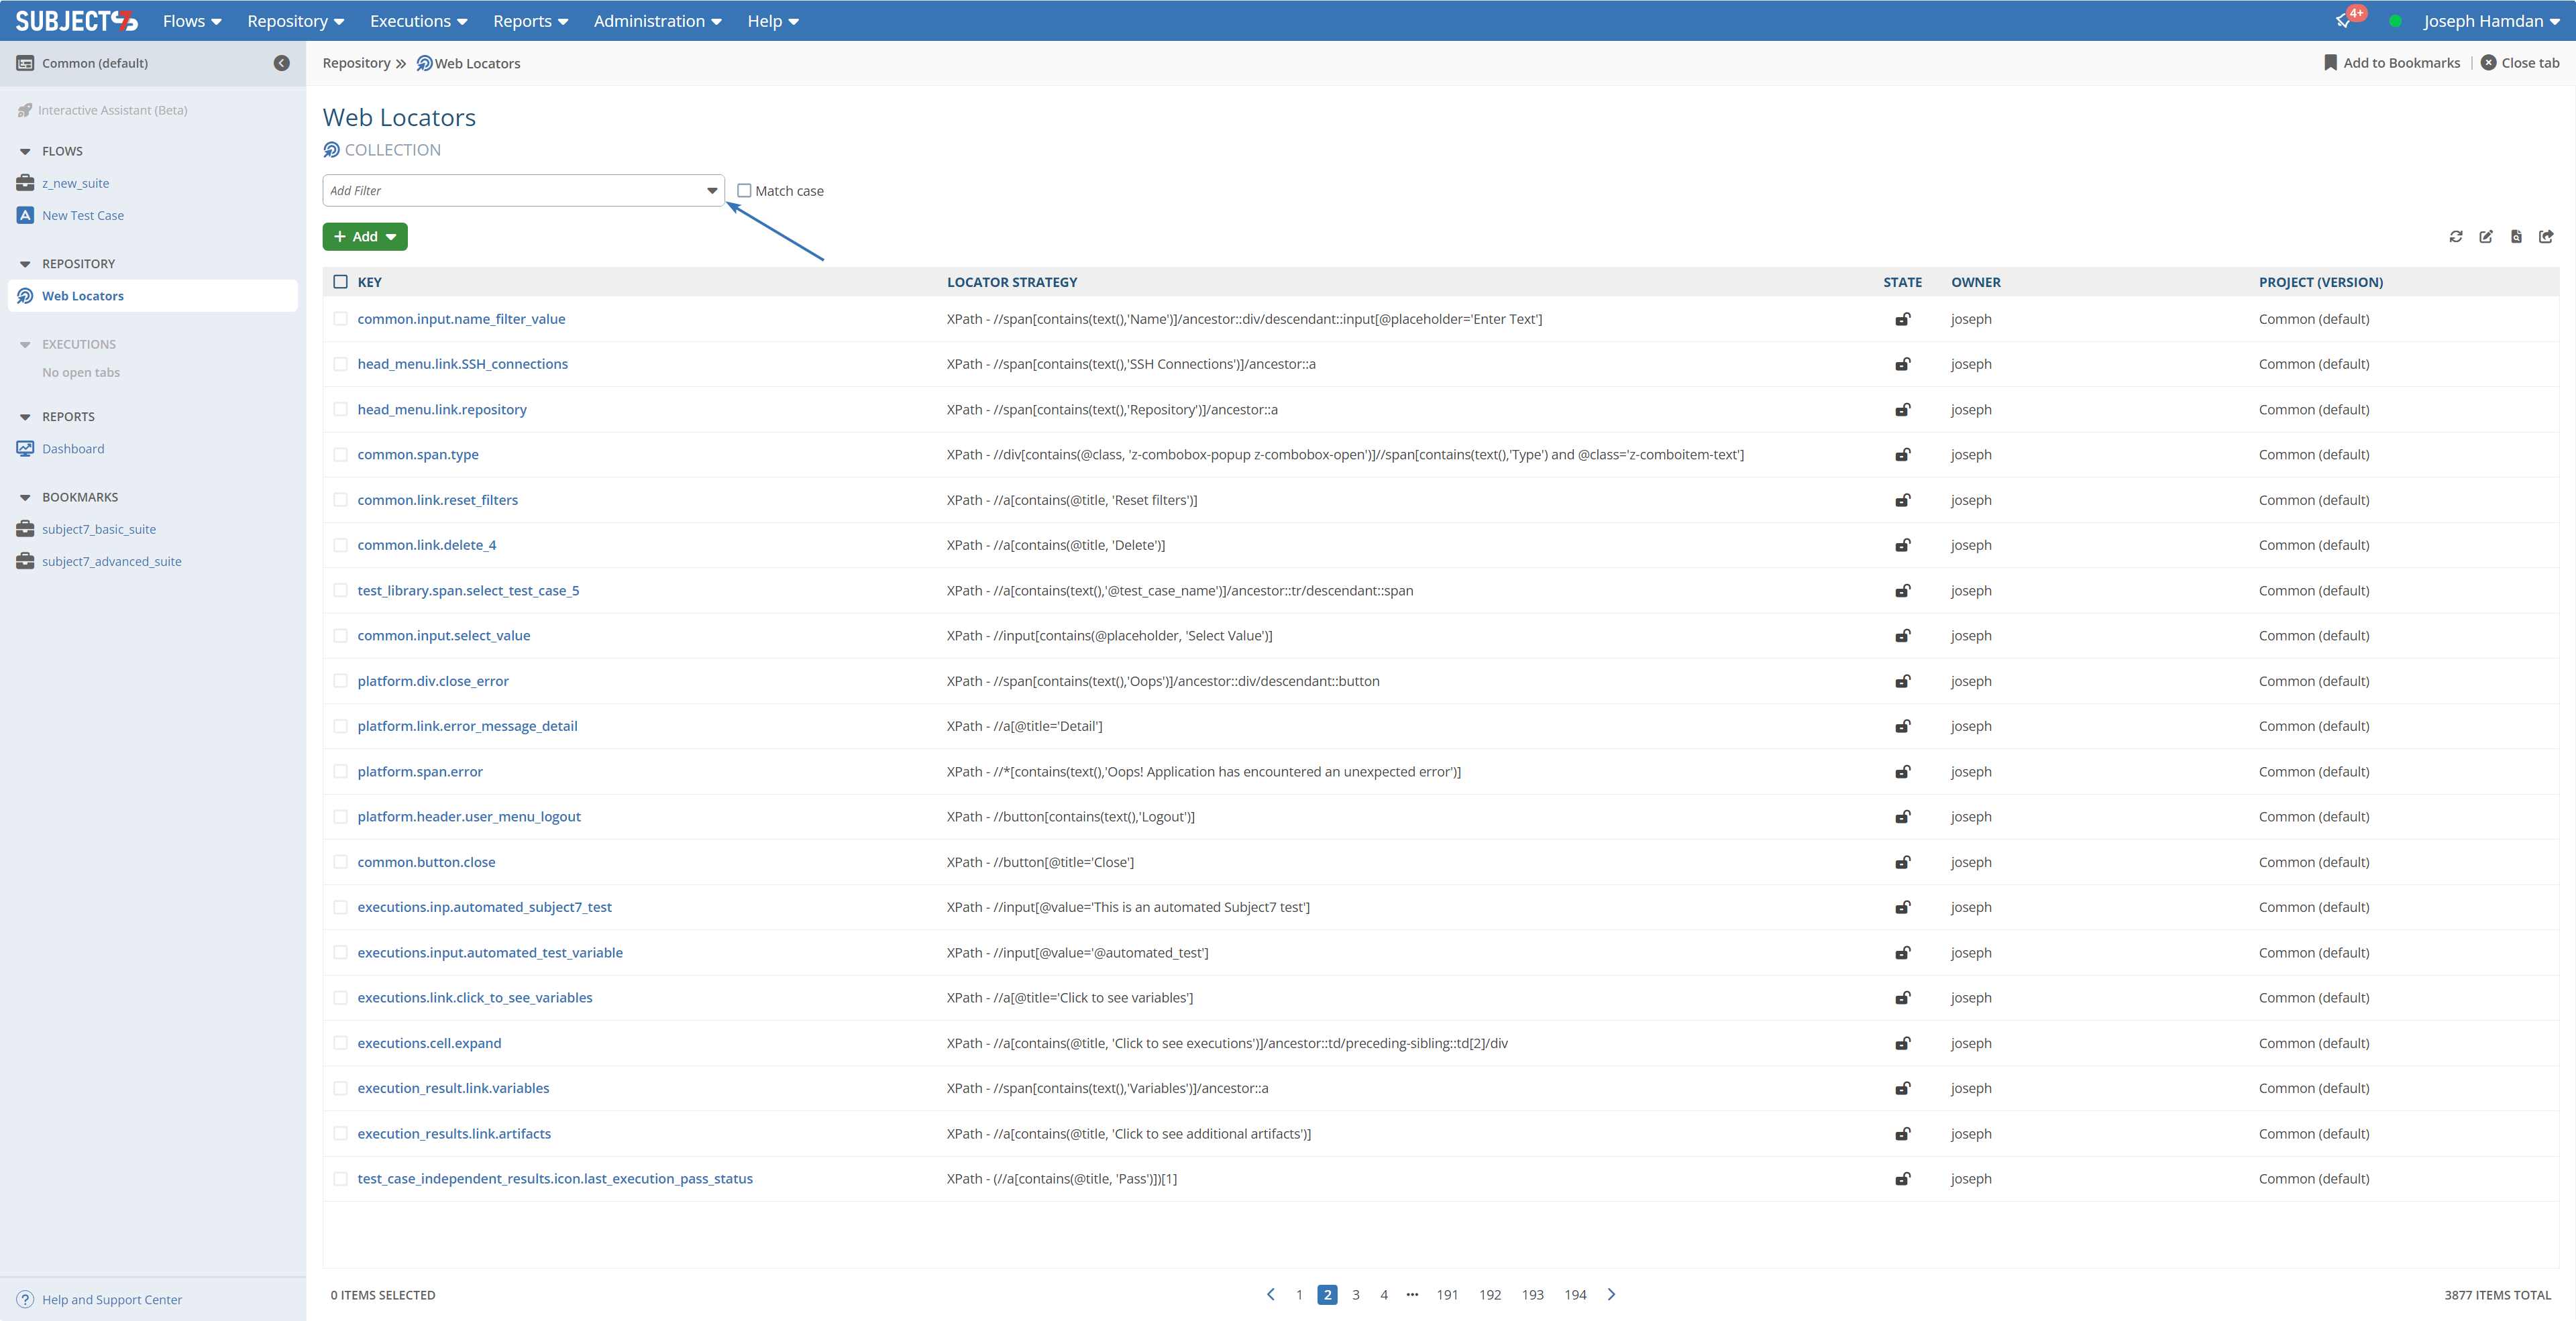Expand the green Add button dropdown
The width and height of the screenshot is (2576, 1321).
click(x=391, y=237)
